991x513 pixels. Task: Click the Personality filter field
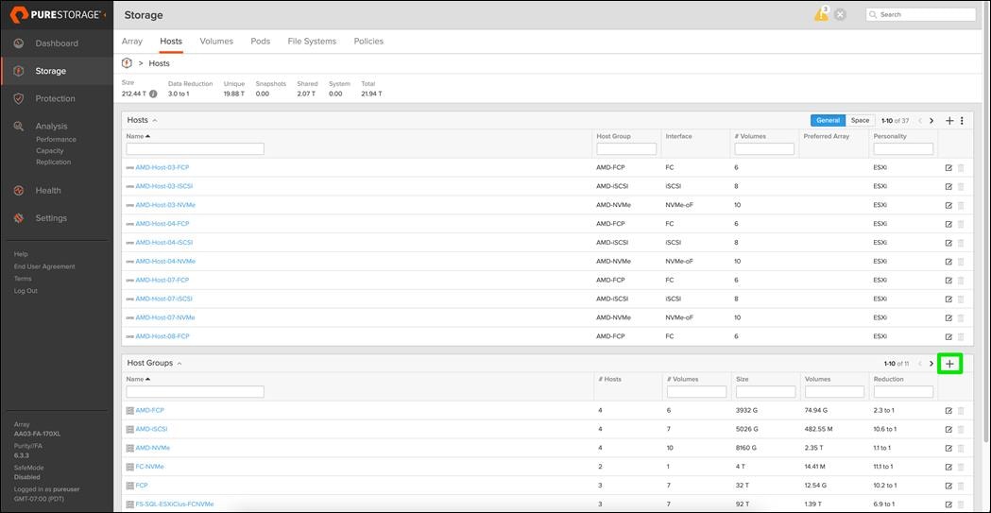pos(903,149)
